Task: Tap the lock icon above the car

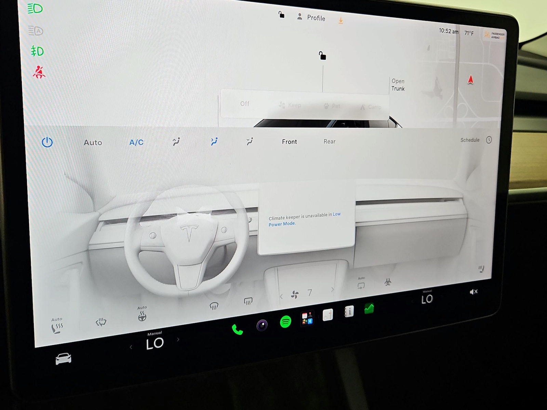Action: [x=322, y=55]
